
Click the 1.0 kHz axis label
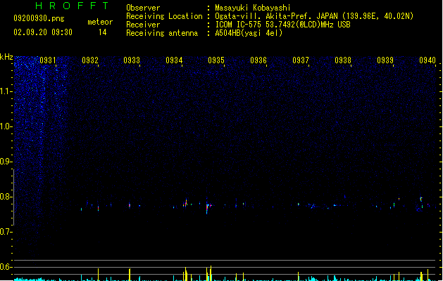[6, 126]
